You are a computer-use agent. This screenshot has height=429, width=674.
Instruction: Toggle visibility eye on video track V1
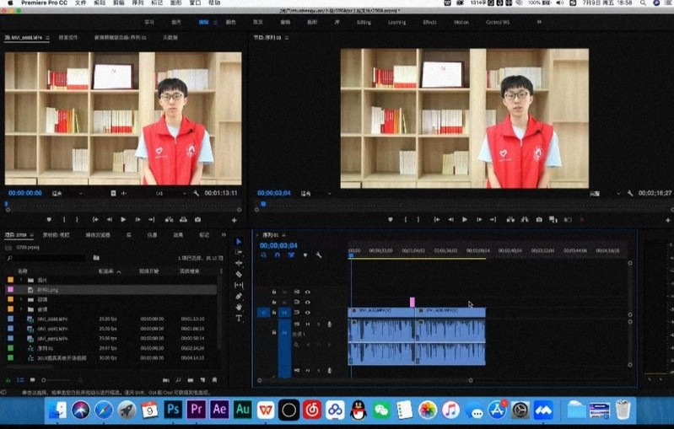click(x=308, y=313)
